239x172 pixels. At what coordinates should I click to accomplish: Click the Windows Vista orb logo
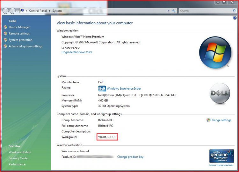tap(215, 52)
